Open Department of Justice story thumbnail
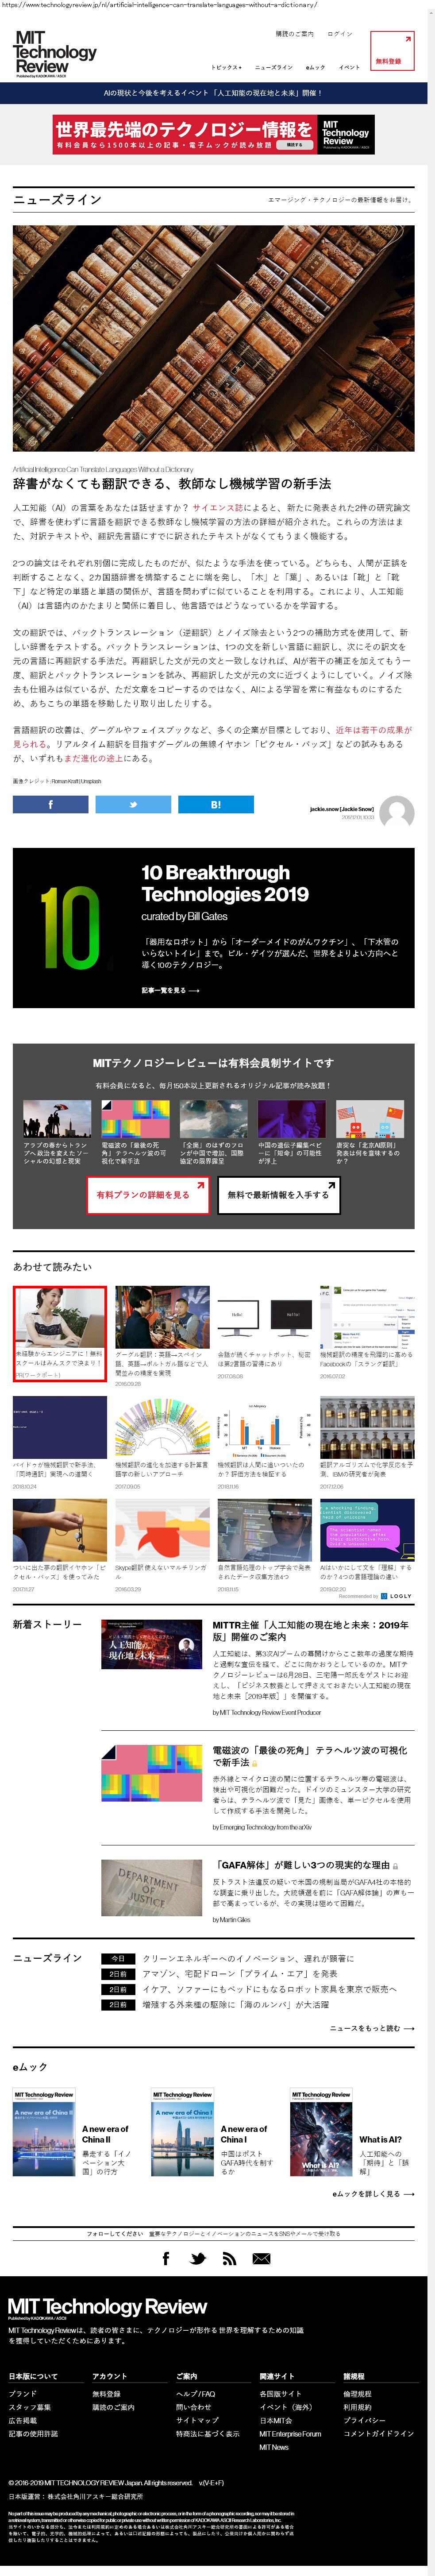 151,1887
